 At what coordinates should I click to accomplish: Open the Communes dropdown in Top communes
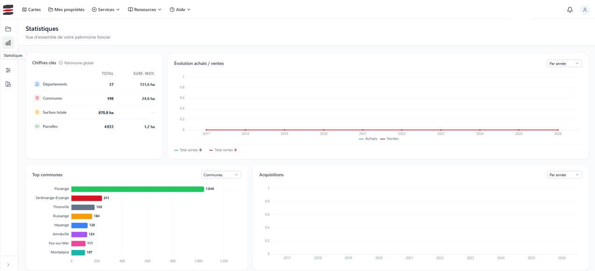(x=221, y=175)
